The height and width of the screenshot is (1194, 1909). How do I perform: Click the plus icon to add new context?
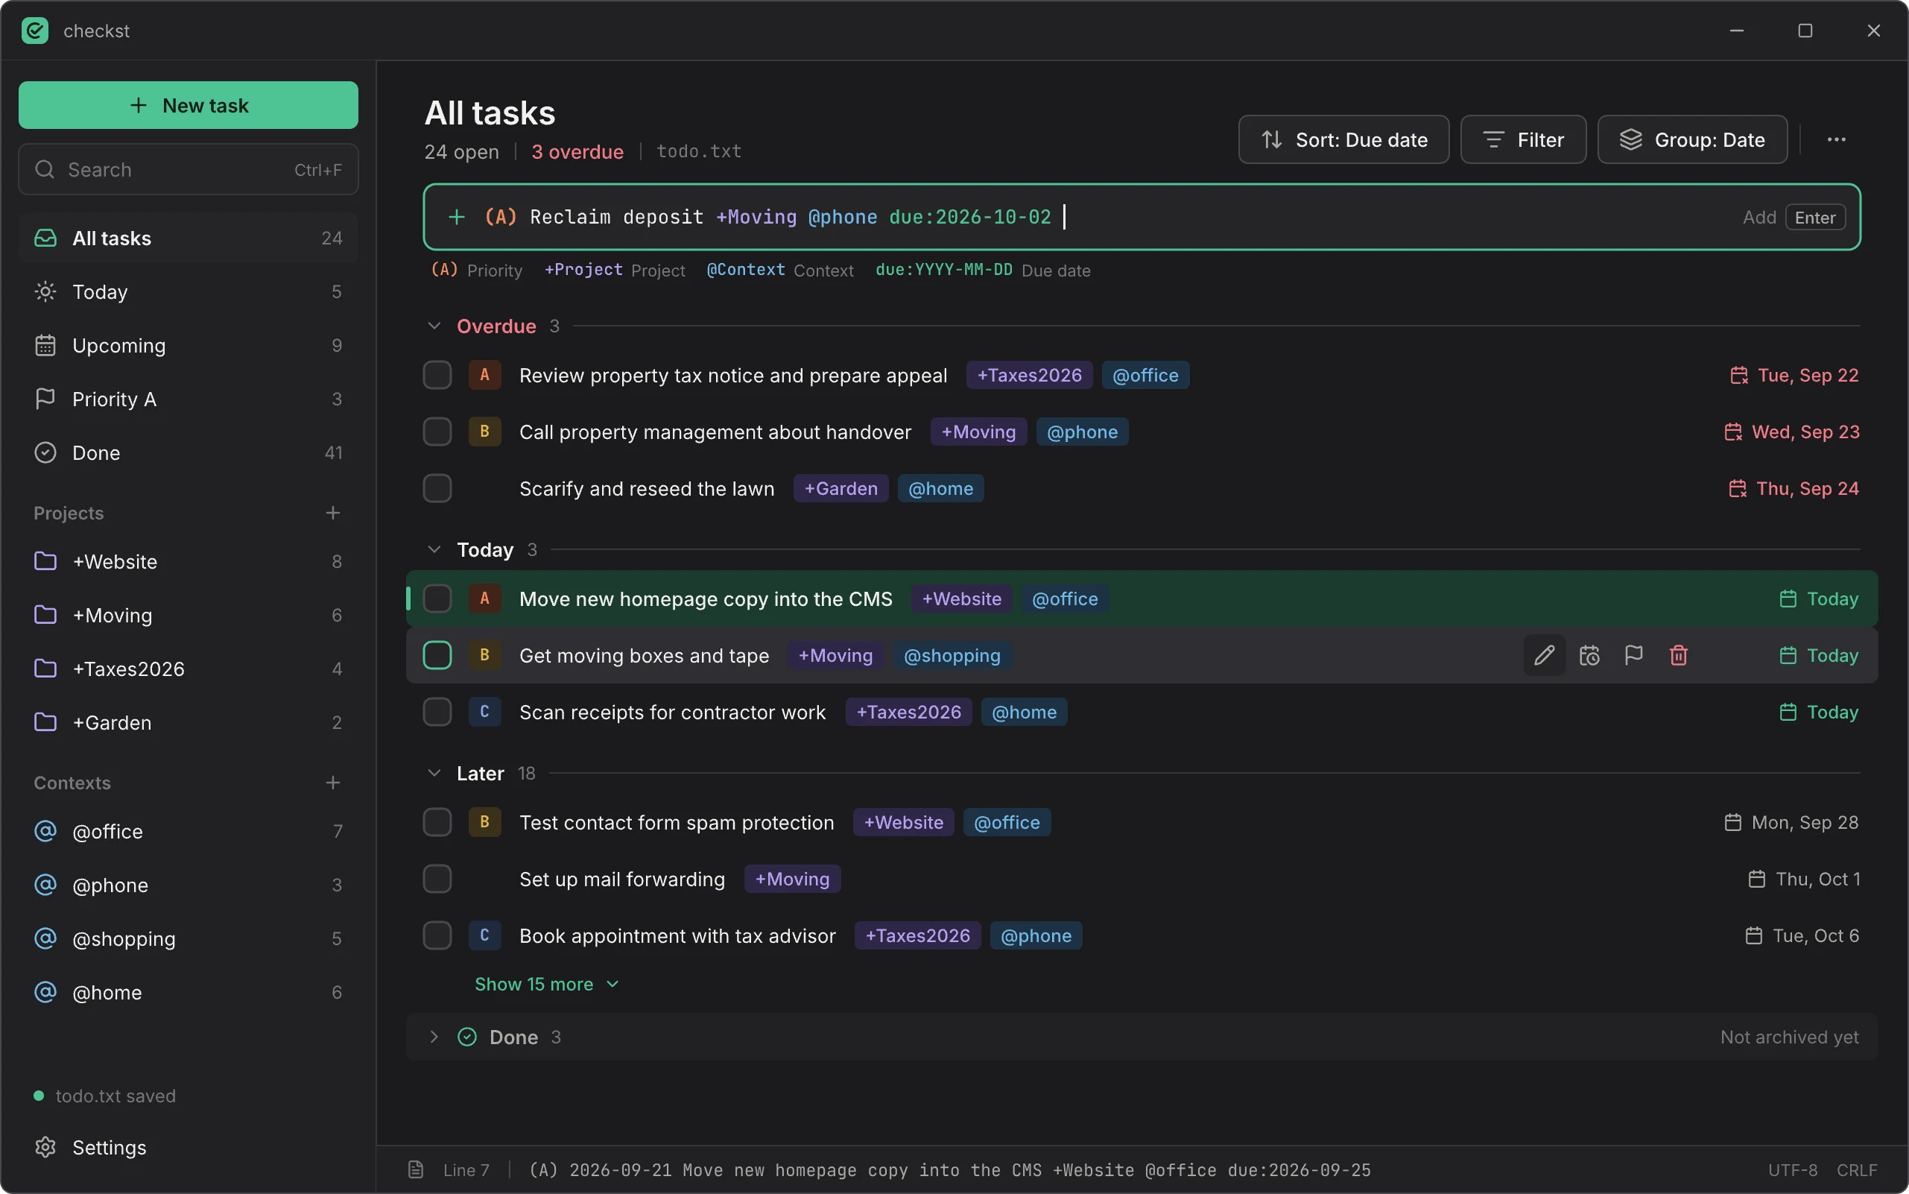pyautogui.click(x=332, y=783)
